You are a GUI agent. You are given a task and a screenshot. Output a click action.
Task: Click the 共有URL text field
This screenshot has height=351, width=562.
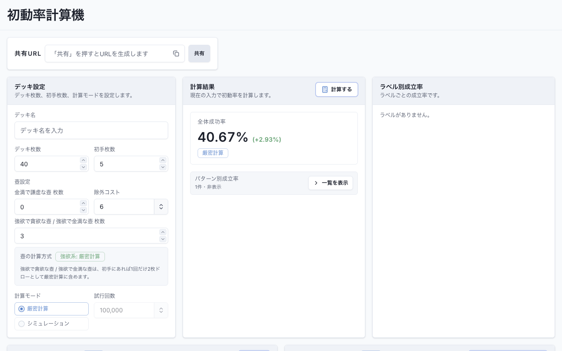115,54
